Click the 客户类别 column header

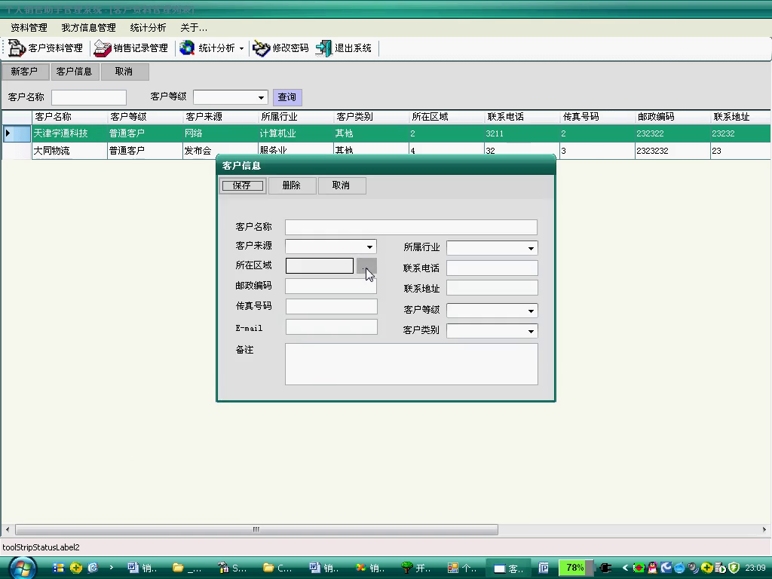371,117
